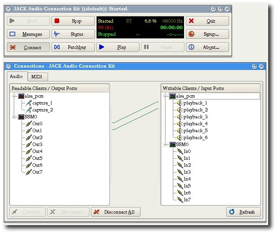The width and height of the screenshot is (277, 234).
Task: Click the Refresh button
Action: 244,212
